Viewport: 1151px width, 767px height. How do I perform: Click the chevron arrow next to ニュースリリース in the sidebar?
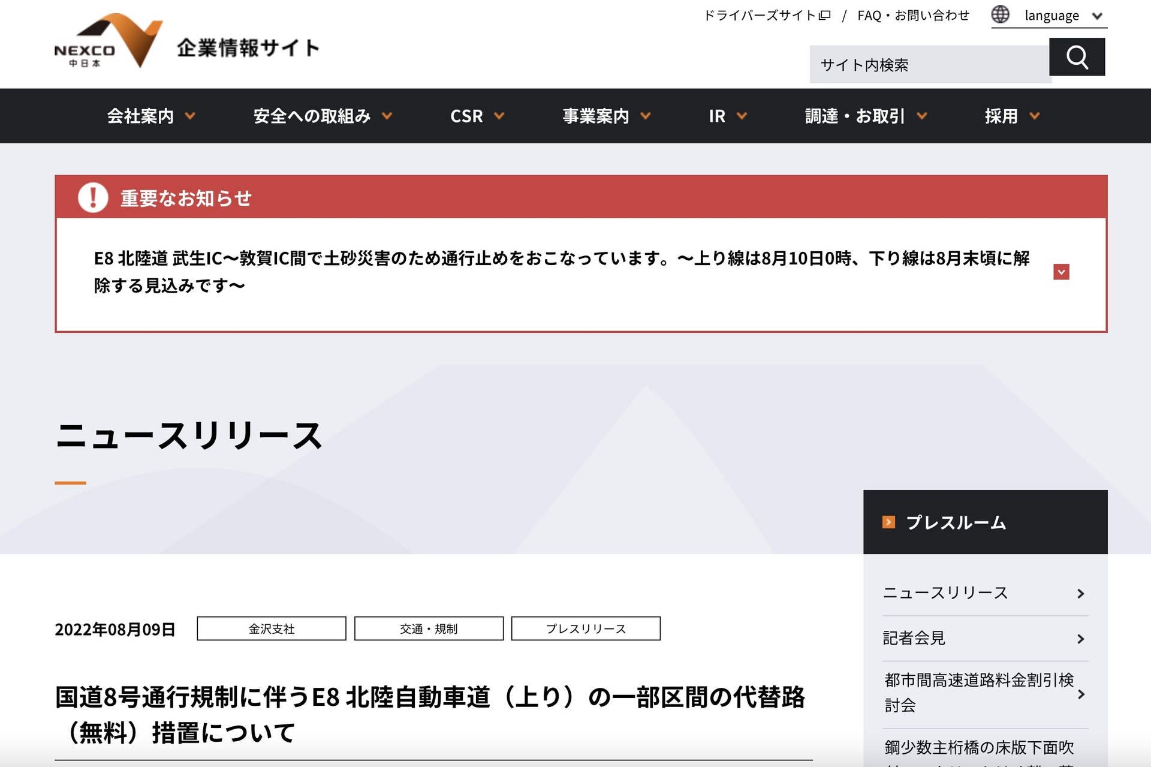[1081, 593]
